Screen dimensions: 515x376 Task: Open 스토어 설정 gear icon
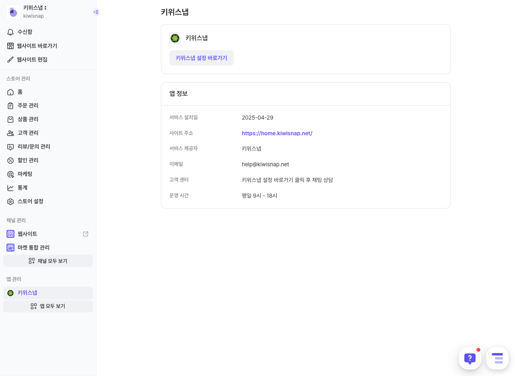(x=10, y=202)
